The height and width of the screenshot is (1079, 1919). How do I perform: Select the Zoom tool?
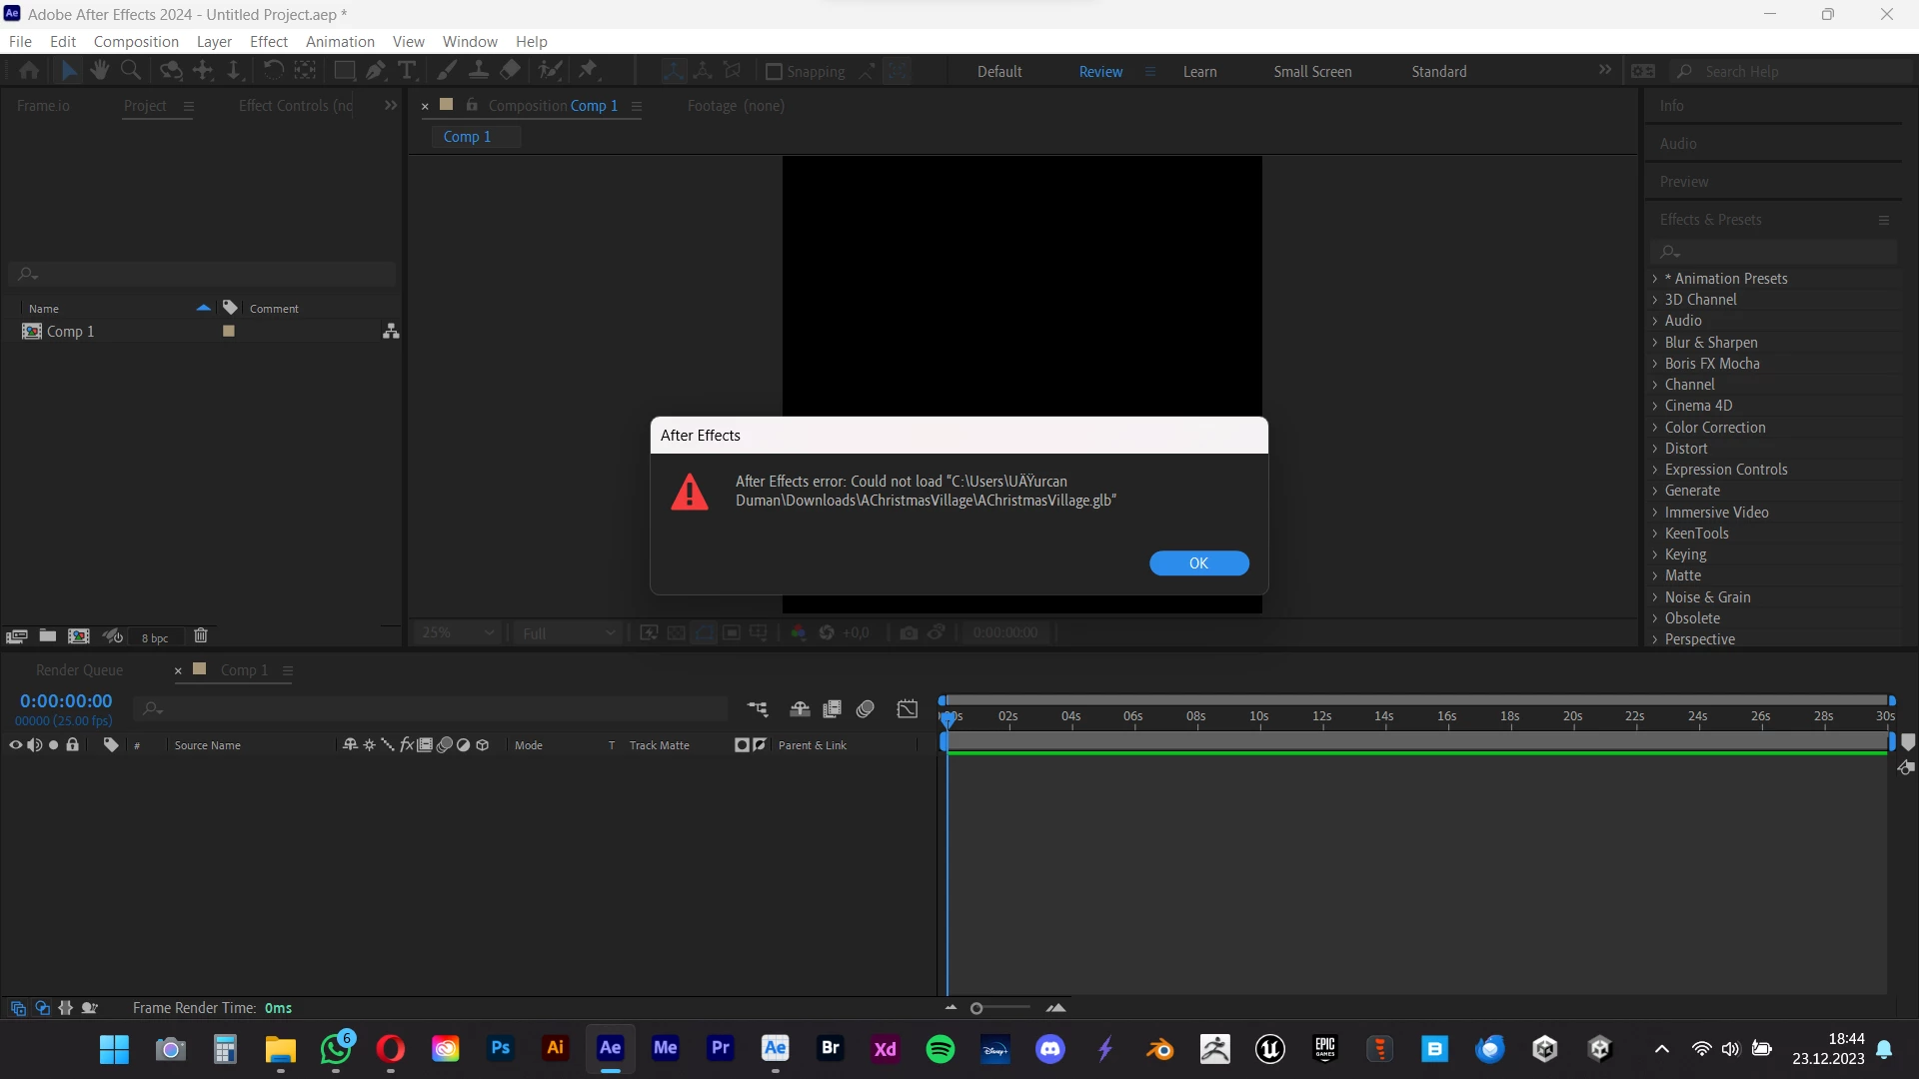point(131,70)
